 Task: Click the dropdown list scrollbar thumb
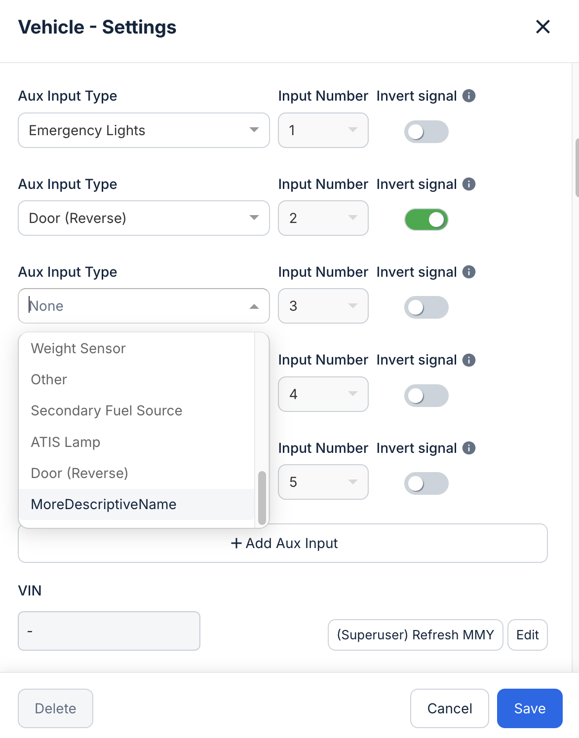[x=262, y=497]
